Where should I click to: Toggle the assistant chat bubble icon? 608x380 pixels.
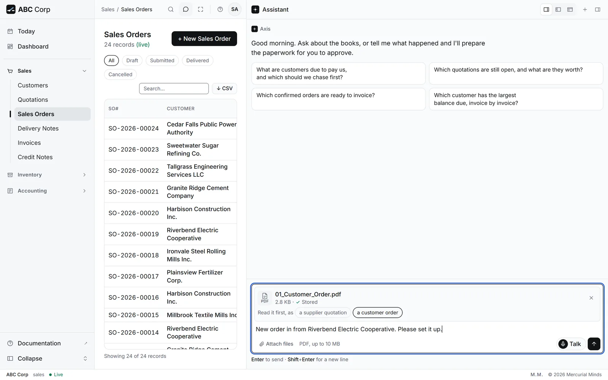(185, 9)
